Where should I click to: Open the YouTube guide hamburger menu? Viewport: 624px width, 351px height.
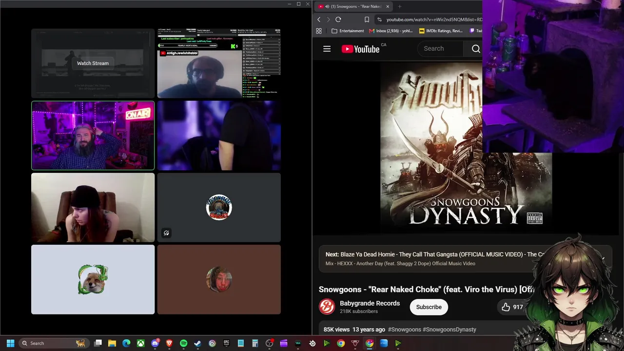[x=327, y=49]
